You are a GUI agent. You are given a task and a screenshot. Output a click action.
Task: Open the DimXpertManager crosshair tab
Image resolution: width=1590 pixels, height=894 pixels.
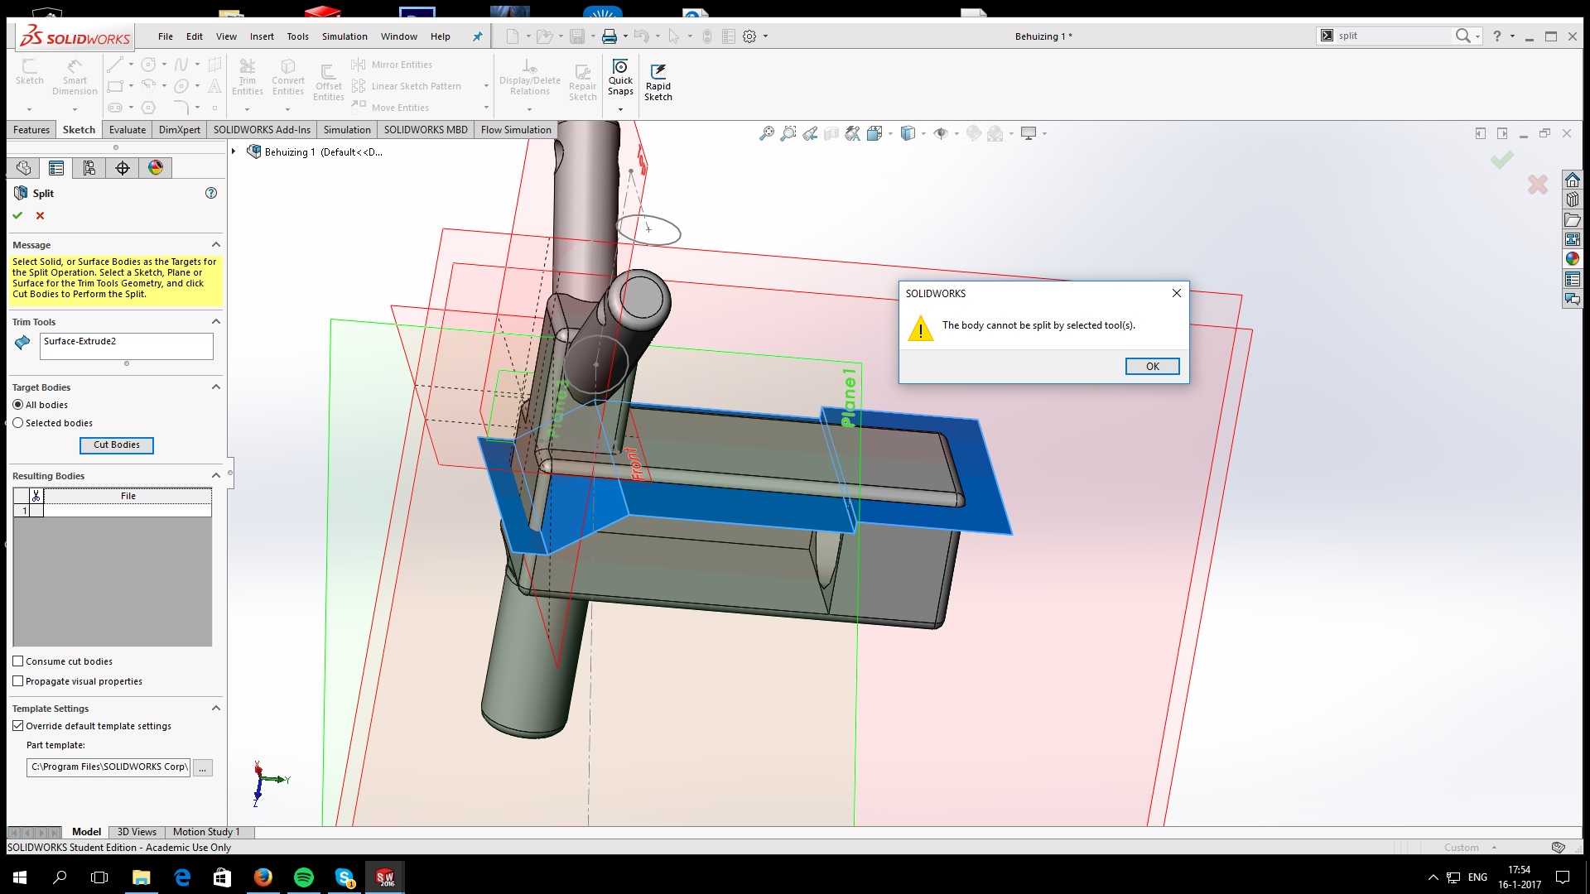(123, 168)
